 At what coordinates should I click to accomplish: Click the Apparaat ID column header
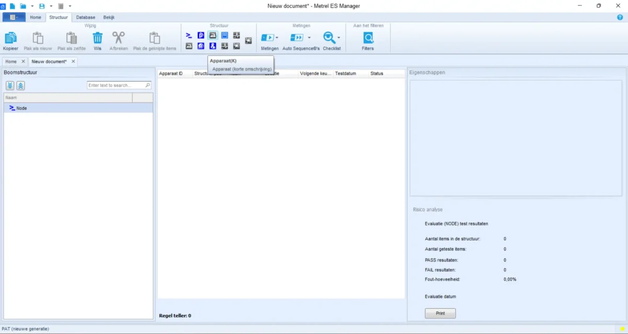click(171, 74)
